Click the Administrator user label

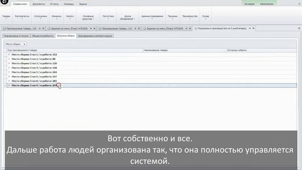(x=267, y=4)
